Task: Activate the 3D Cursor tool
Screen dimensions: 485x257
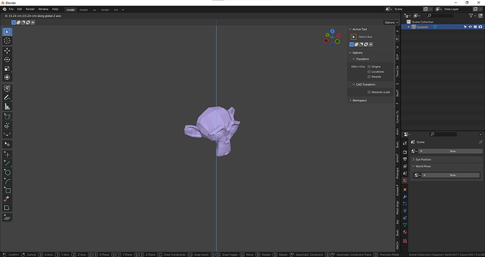Action: tap(7, 41)
